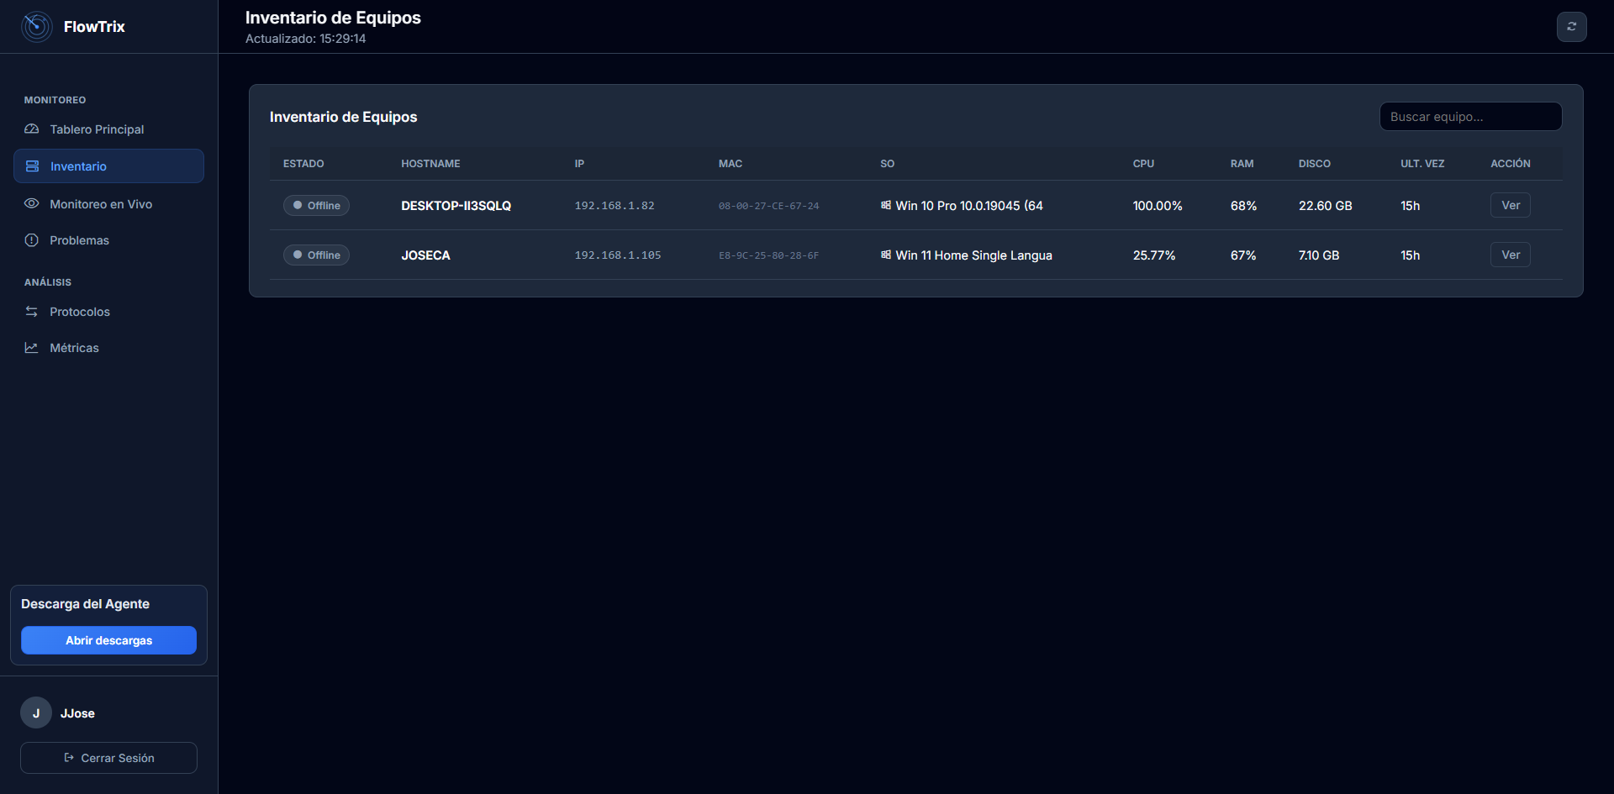Click Windows icon in DESKTOP-II3SQLQ row
The height and width of the screenshot is (794, 1614).
click(886, 206)
